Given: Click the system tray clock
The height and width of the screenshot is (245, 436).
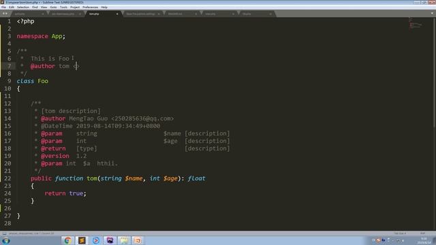Looking at the screenshot, I should [424, 240].
